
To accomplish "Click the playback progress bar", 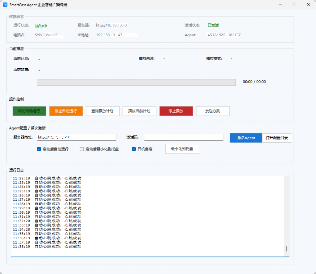I will [x=136, y=82].
